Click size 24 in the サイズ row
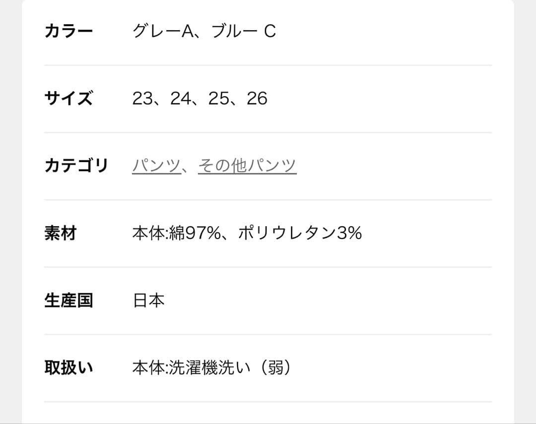The image size is (536, 424). click(180, 99)
